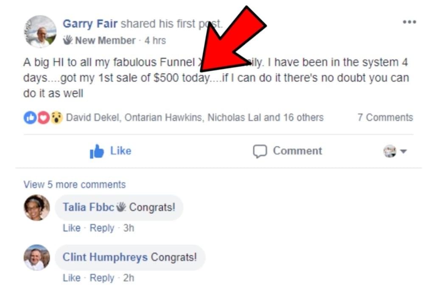Open Talia Fbbc's profile picture
Screen dimensions: 436x288
tap(37, 208)
